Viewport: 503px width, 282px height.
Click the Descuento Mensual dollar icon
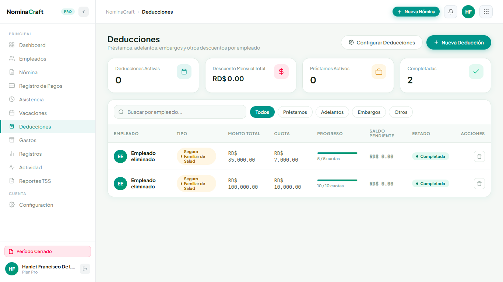click(281, 72)
